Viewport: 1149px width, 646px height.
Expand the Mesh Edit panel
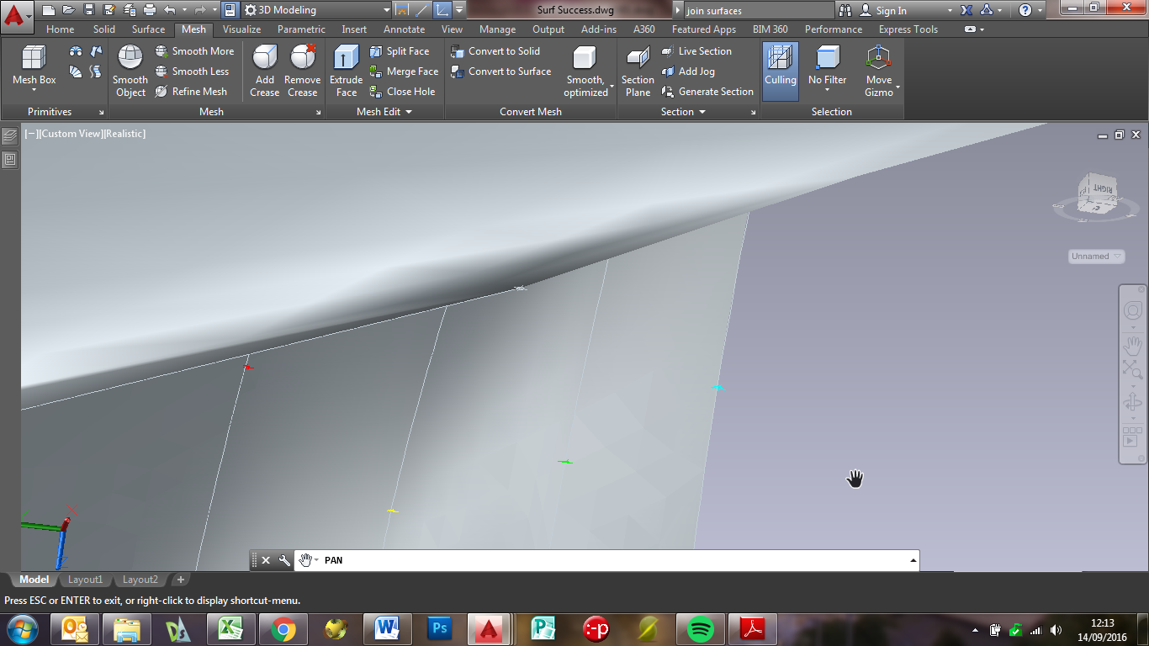point(384,112)
